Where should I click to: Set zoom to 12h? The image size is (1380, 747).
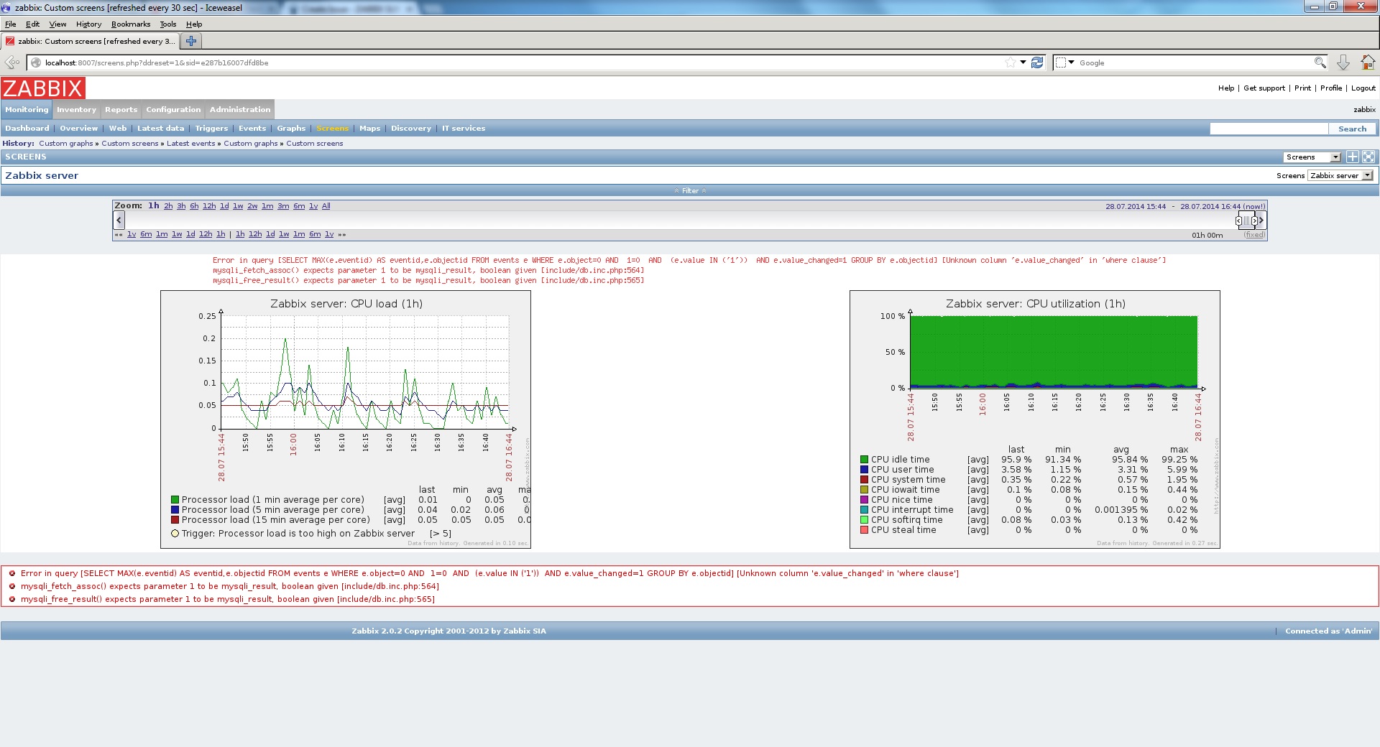pos(209,206)
